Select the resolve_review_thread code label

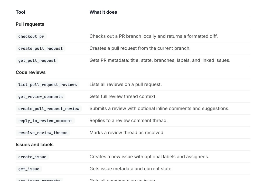coord(43,133)
